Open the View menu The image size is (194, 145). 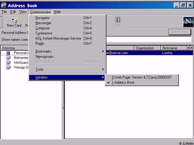coord(23,12)
